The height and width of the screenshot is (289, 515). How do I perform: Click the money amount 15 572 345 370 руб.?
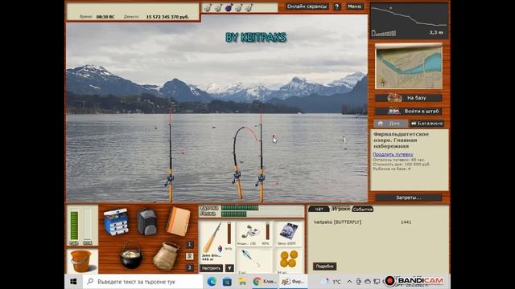click(167, 17)
